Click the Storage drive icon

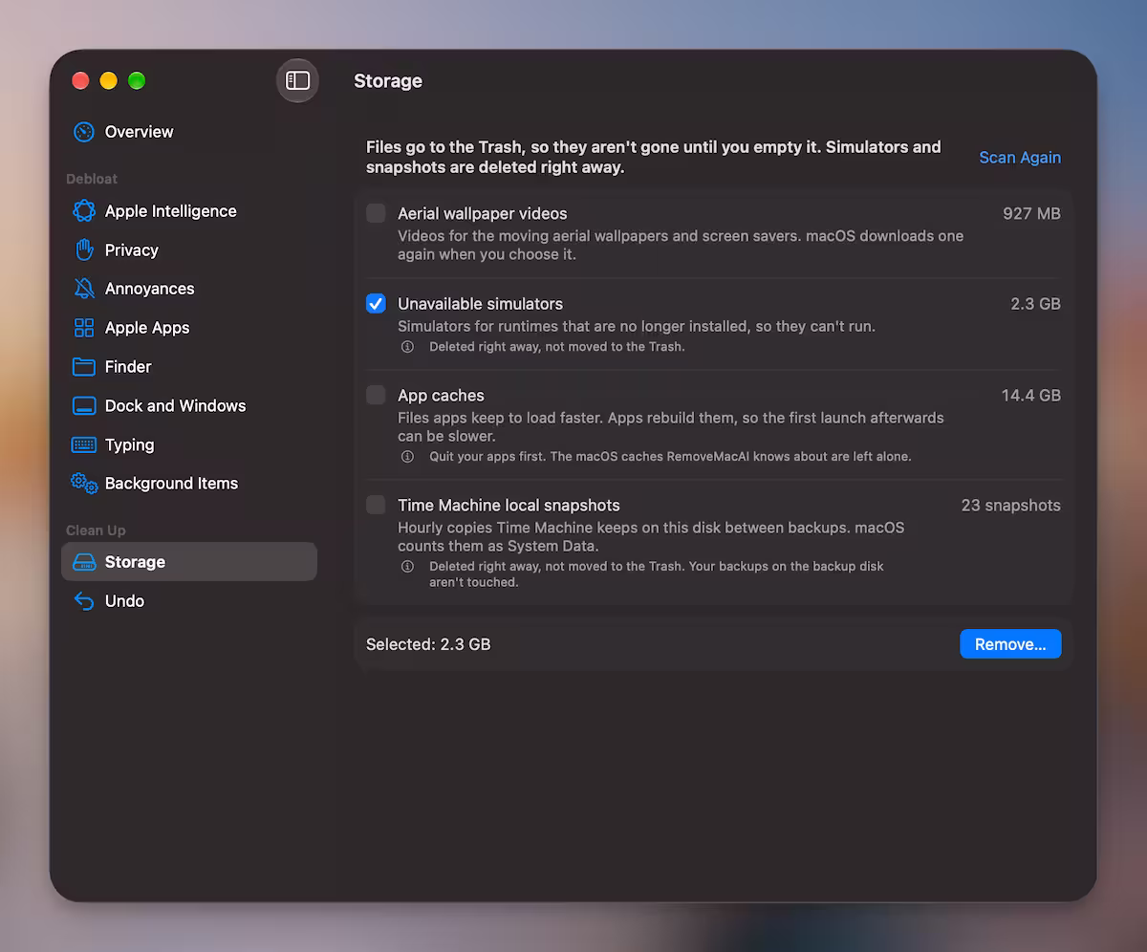coord(84,562)
